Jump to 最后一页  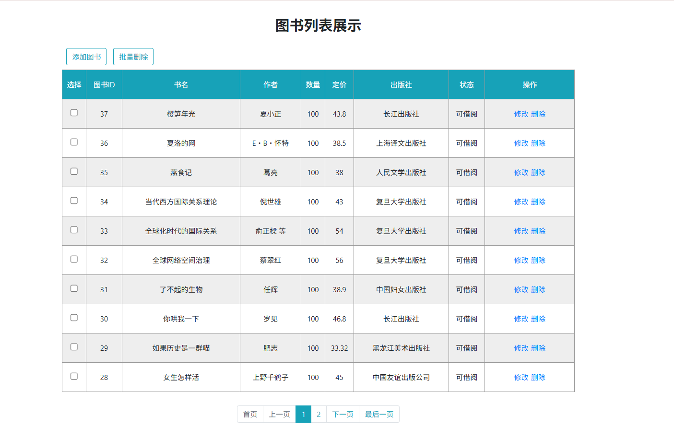(x=379, y=414)
